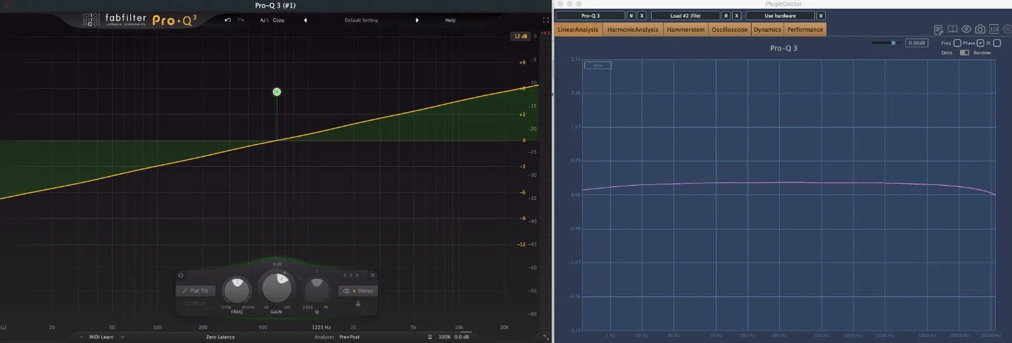The height and width of the screenshot is (343, 1012).
Task: Click the M button next to Pro-Q 3 slot
Action: pyautogui.click(x=631, y=16)
